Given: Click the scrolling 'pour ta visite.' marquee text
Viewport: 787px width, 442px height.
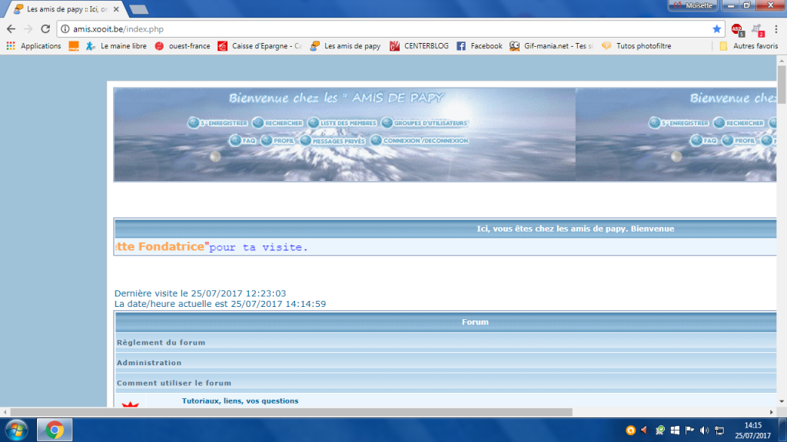Looking at the screenshot, I should (x=258, y=247).
